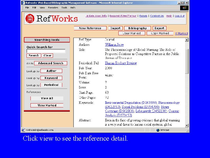The image size is (210, 158).
Task: Open the Bibliography button
Action: [x=137, y=28]
